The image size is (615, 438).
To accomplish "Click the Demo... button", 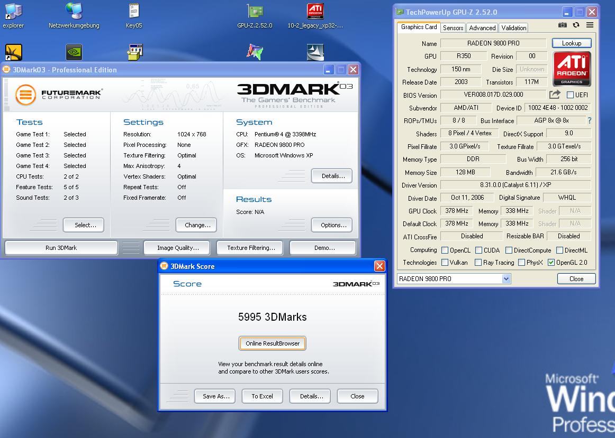I will pyautogui.click(x=323, y=248).
